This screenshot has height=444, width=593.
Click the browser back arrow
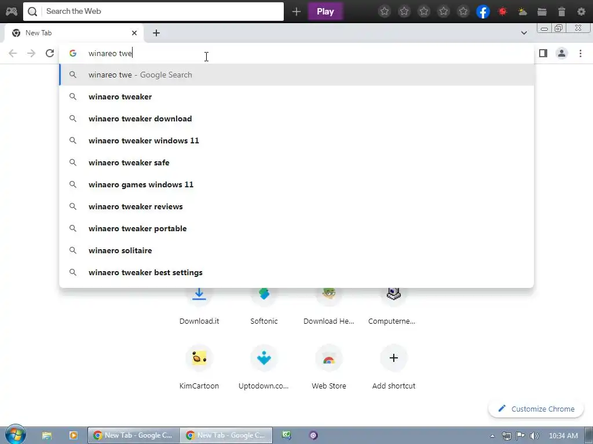13,53
